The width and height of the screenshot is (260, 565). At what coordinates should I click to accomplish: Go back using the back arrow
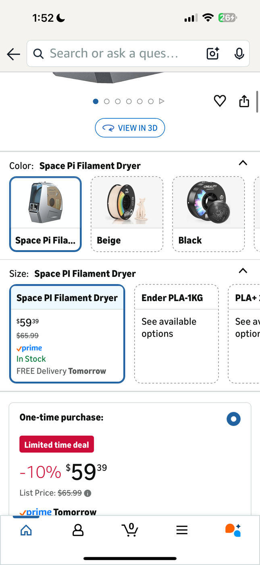click(13, 53)
